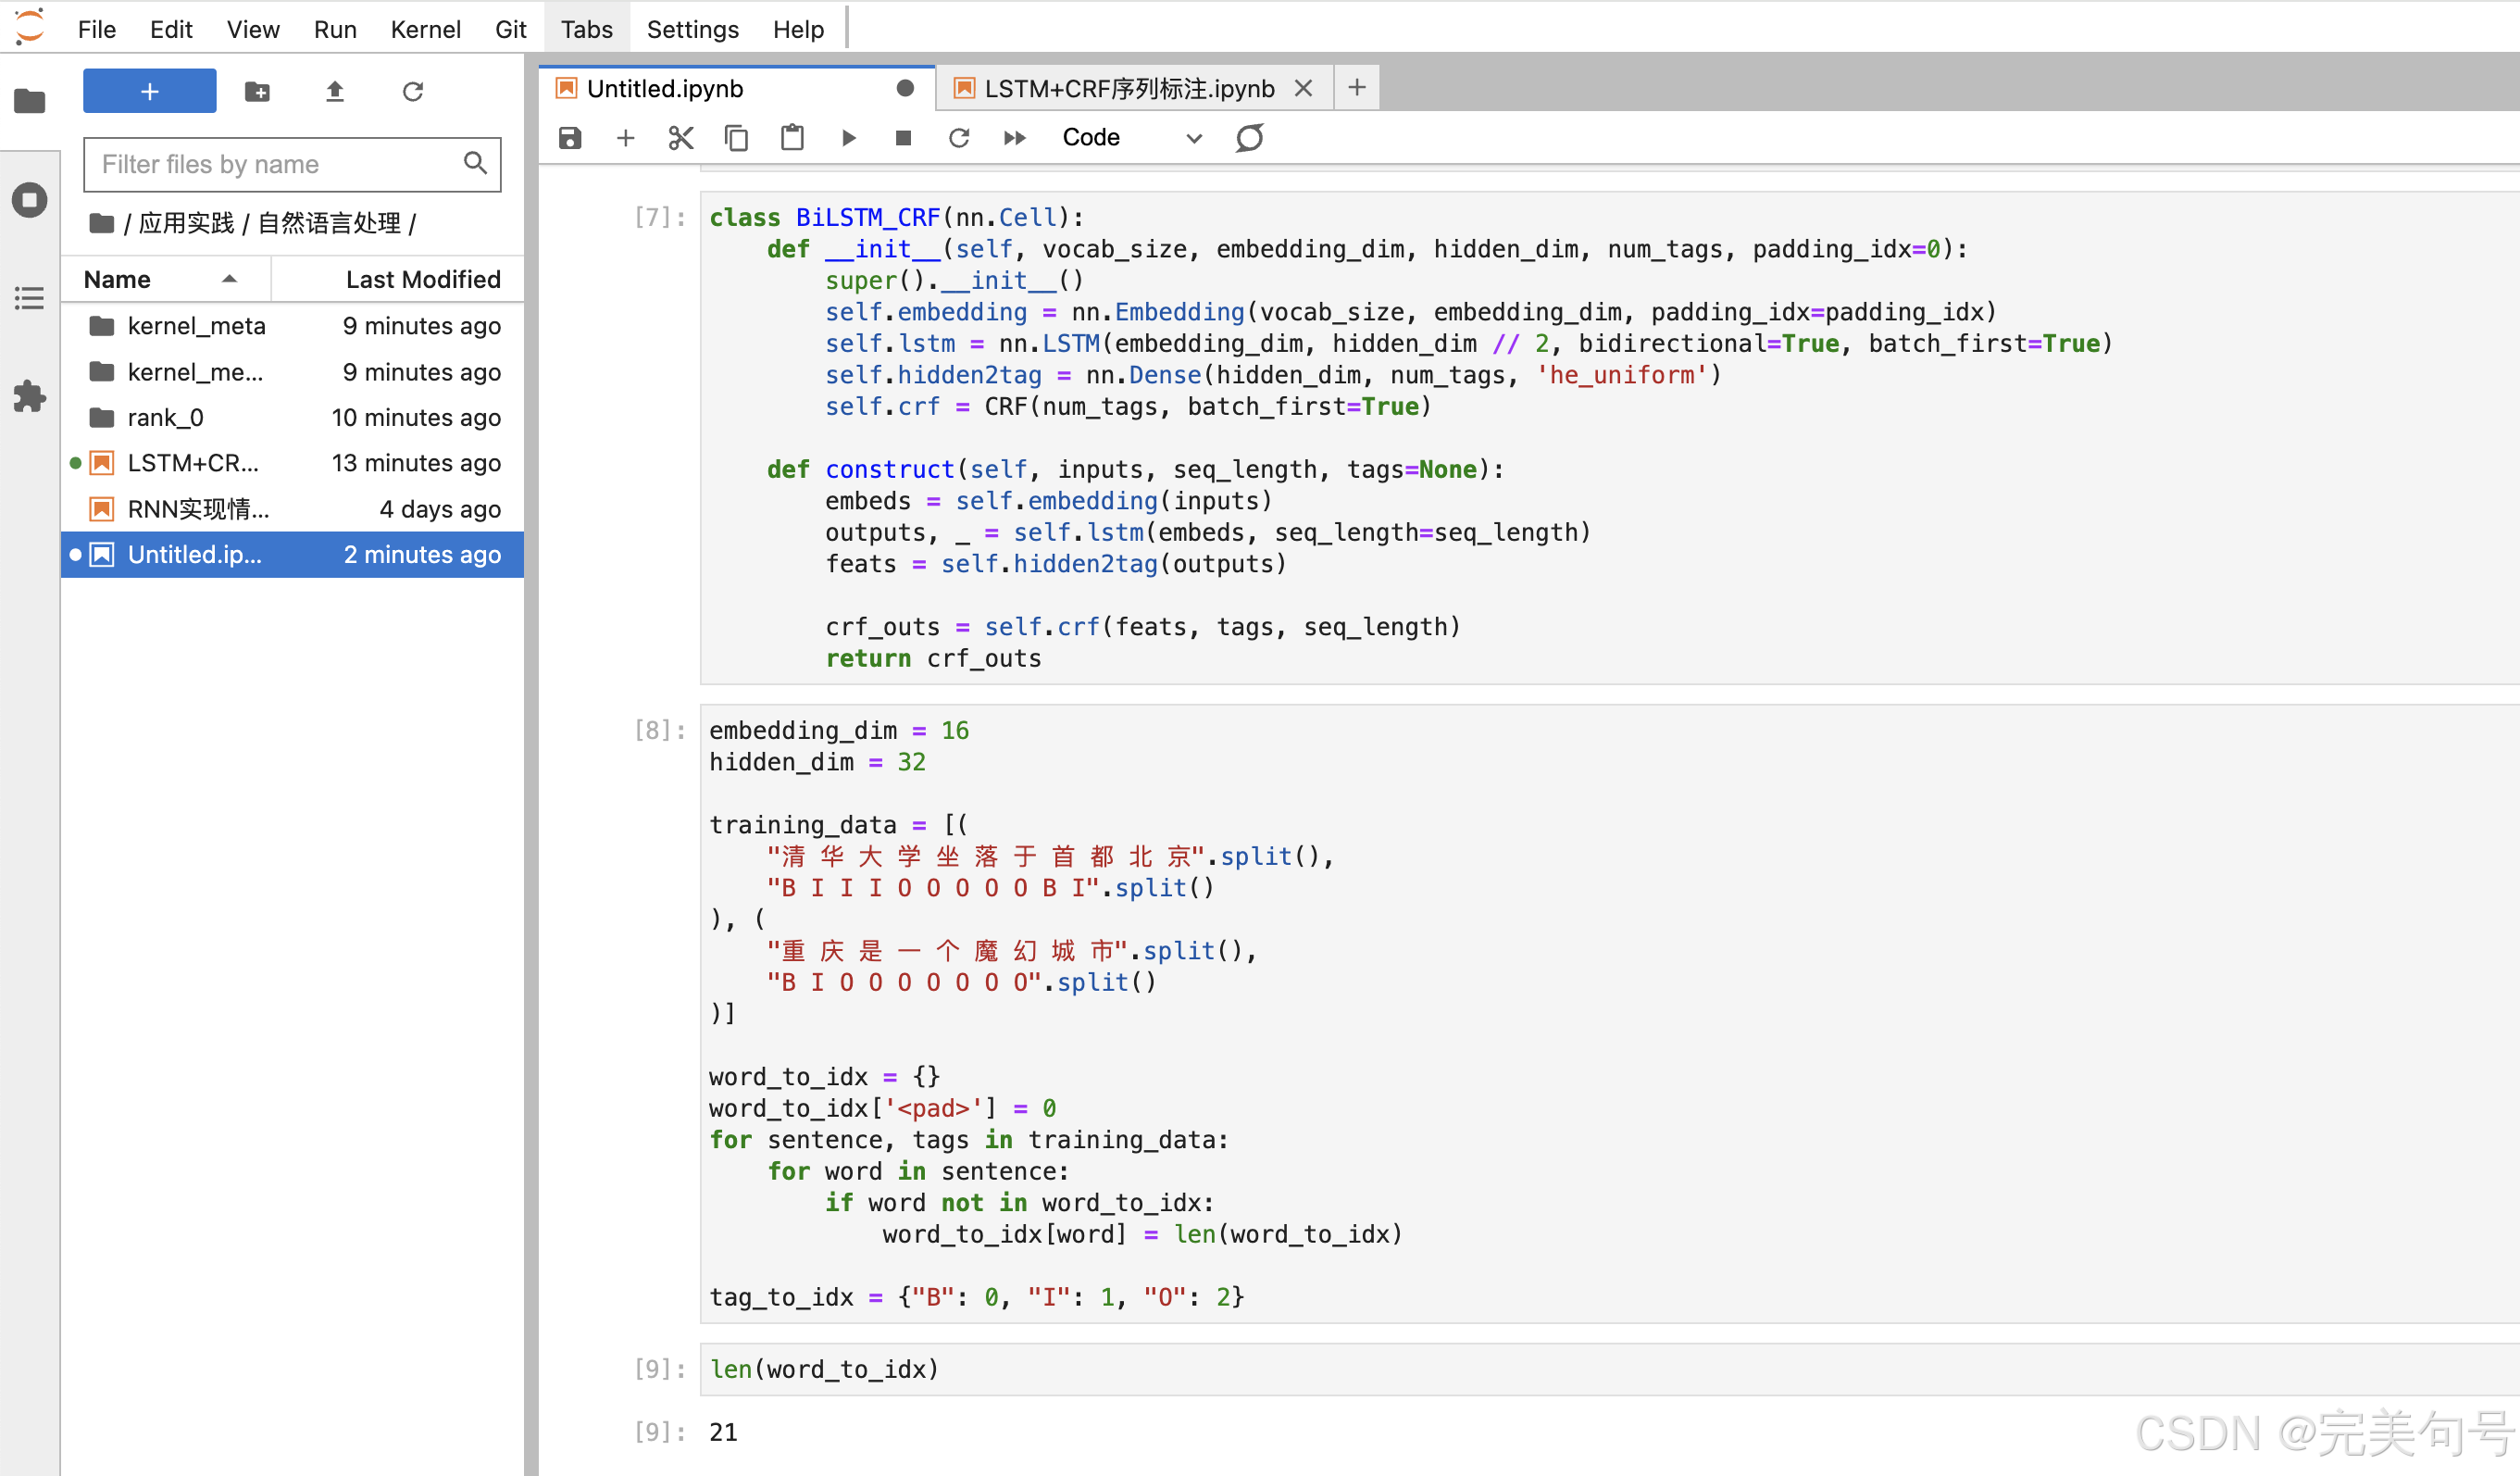Close the LSTM+CRF序列标注.ipynb tab
This screenshot has height=1476, width=2520.
tap(1303, 89)
